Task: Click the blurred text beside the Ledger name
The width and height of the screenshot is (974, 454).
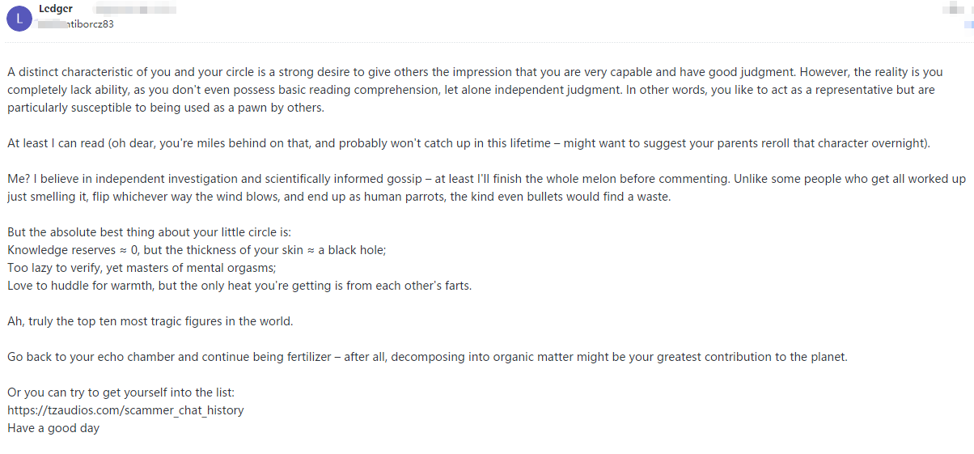Action: click(135, 9)
